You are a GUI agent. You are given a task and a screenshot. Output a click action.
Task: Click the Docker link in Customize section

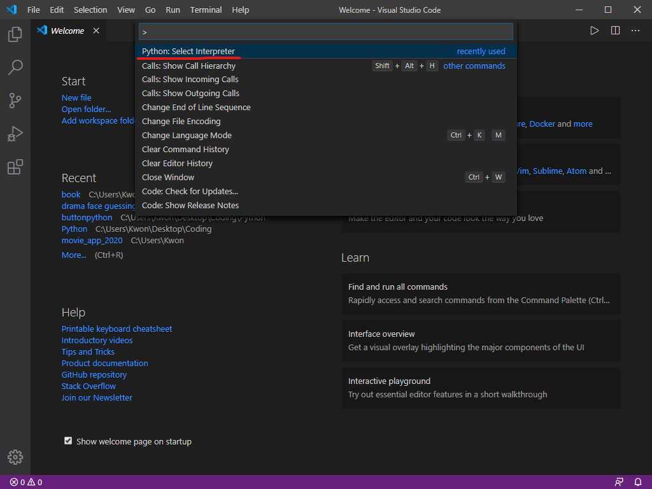pos(542,124)
